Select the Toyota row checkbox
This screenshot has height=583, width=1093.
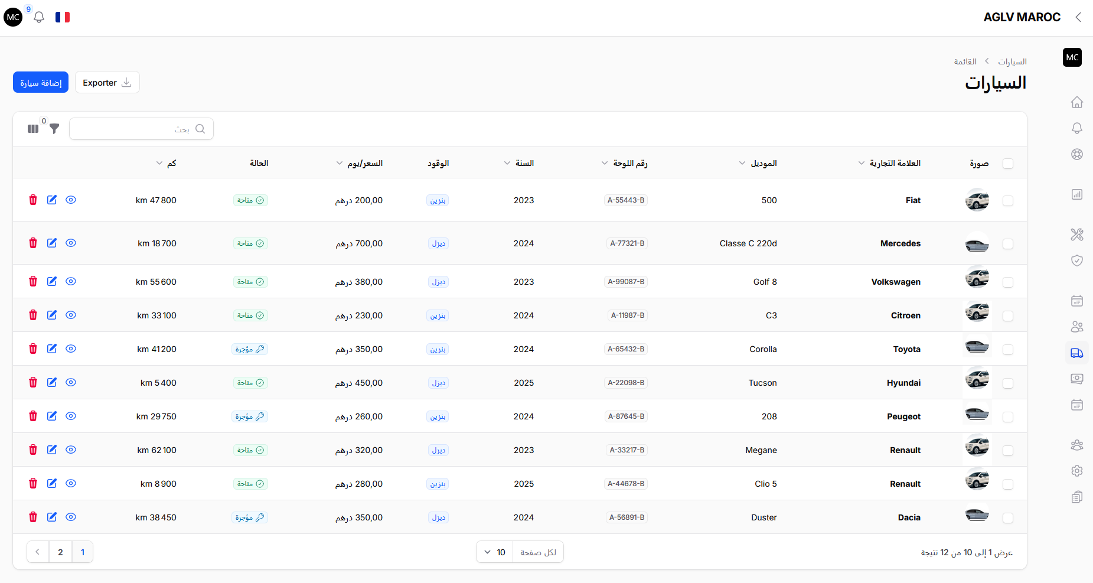click(x=1008, y=350)
